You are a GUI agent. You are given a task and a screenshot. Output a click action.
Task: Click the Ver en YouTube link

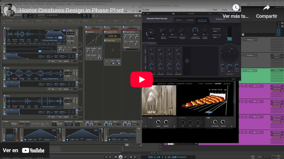[x=24, y=150]
